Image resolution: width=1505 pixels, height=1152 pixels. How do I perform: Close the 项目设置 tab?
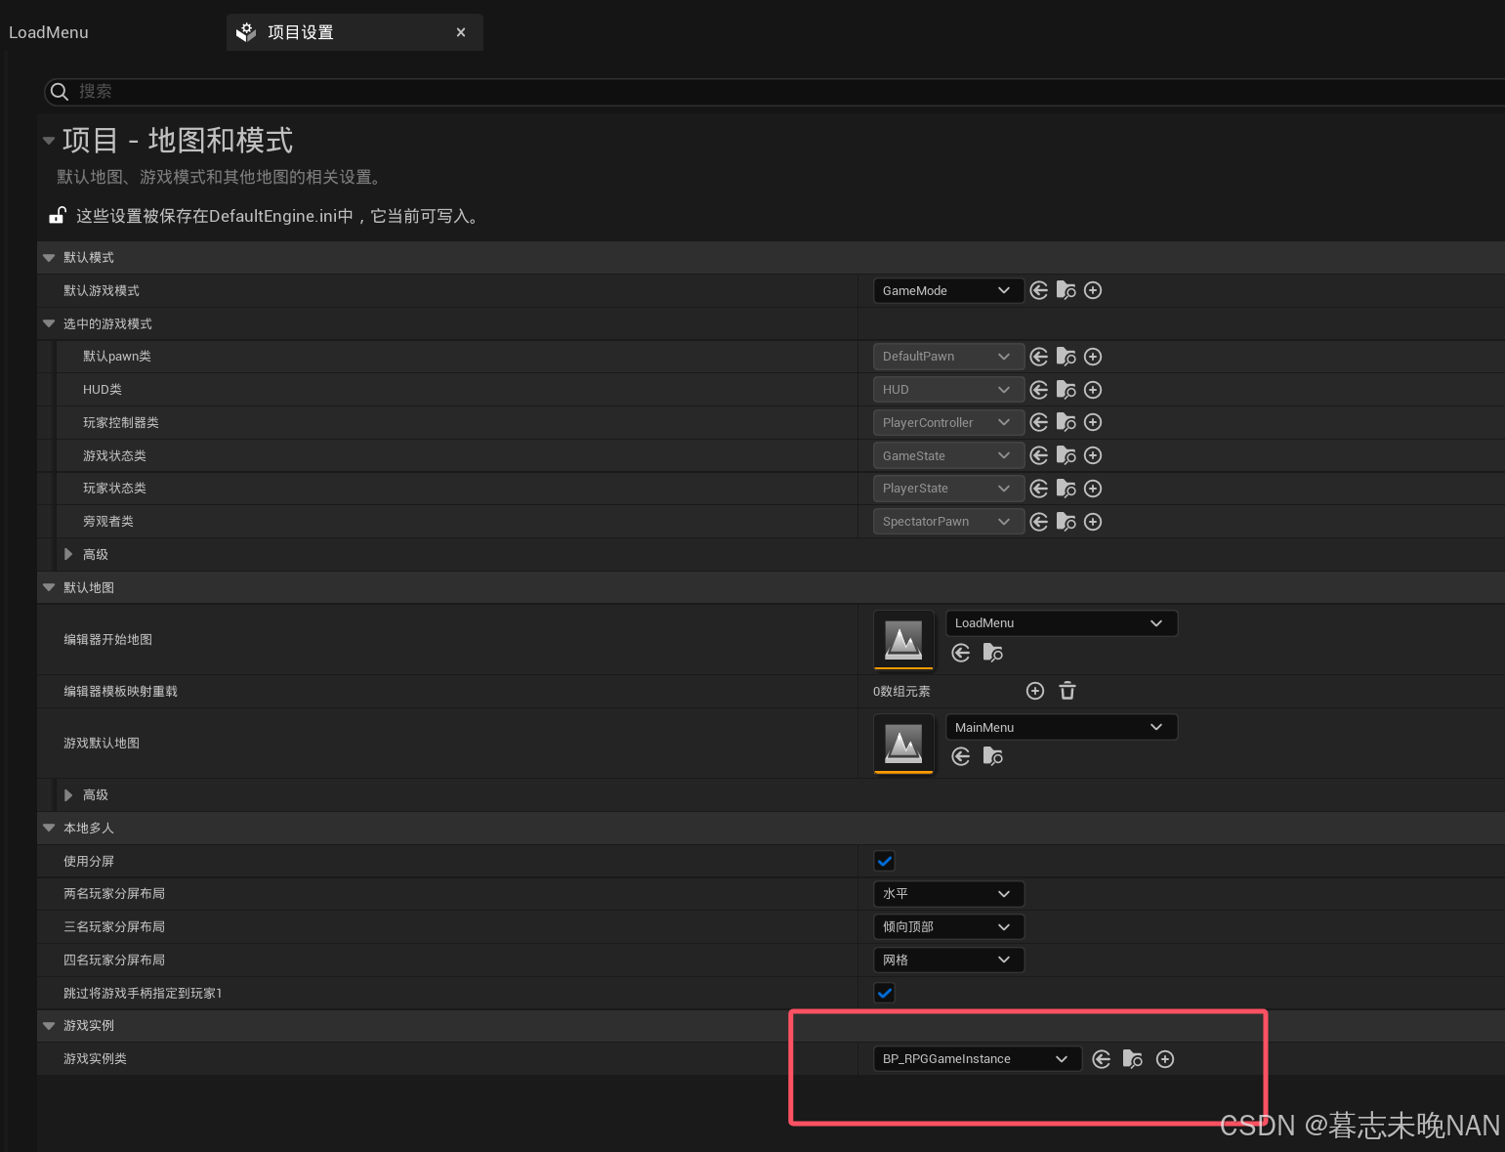coord(461,32)
